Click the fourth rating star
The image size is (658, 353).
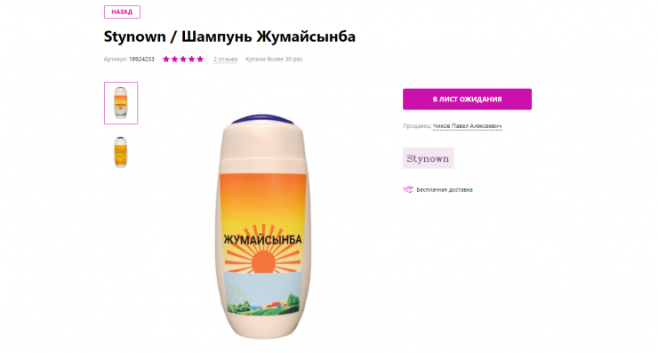[191, 60]
